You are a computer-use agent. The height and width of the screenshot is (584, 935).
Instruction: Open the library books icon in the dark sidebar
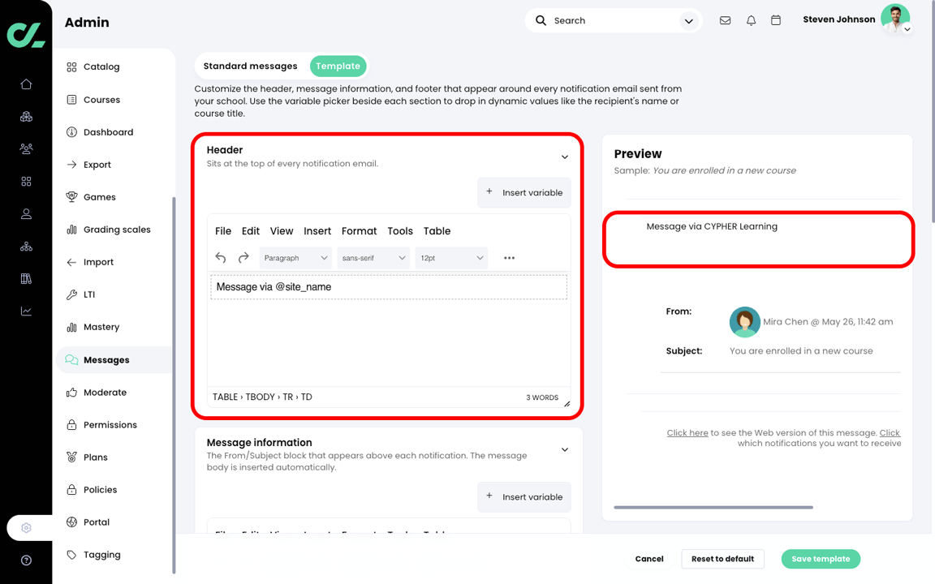(x=26, y=278)
